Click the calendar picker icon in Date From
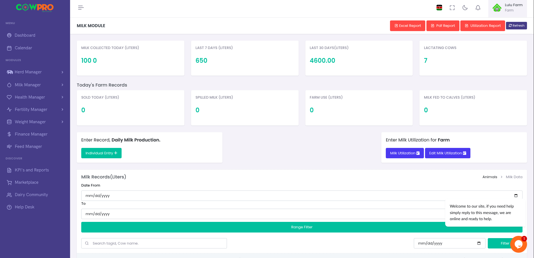534x258 pixels. click(x=516, y=196)
